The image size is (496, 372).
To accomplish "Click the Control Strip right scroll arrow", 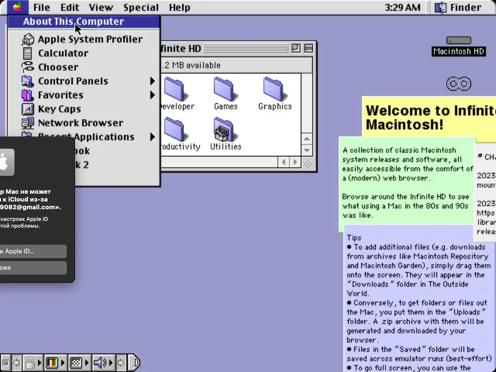I will tap(121, 362).
